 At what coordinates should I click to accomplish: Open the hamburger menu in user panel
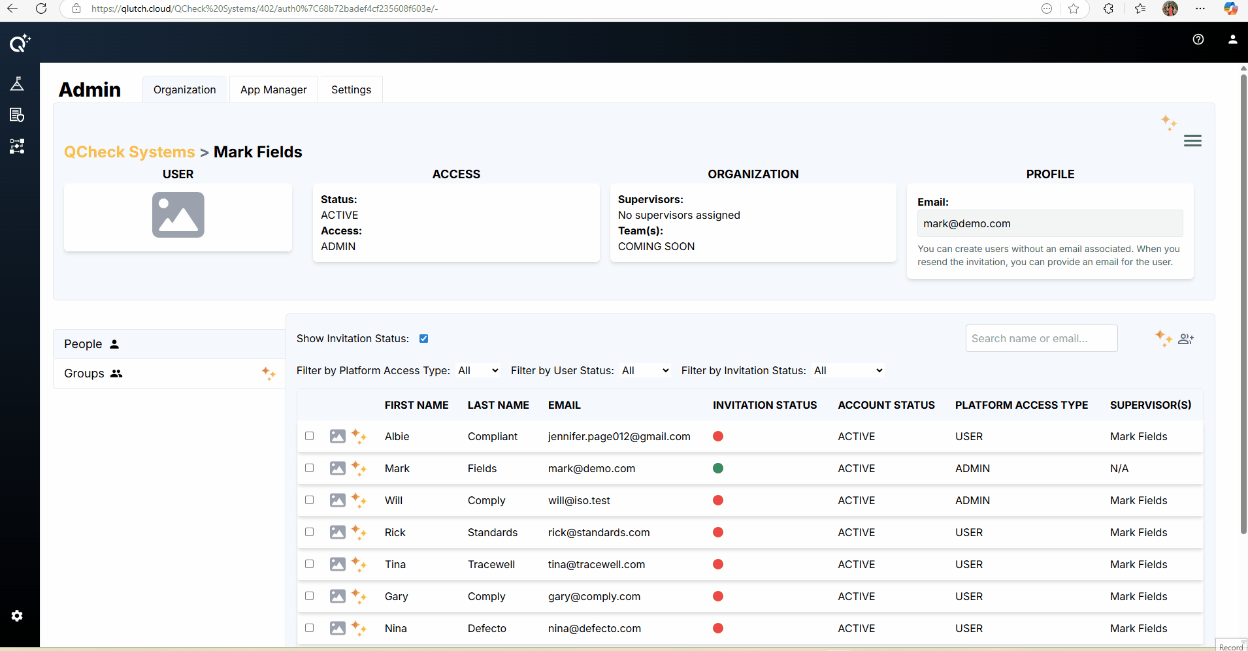pos(1192,141)
